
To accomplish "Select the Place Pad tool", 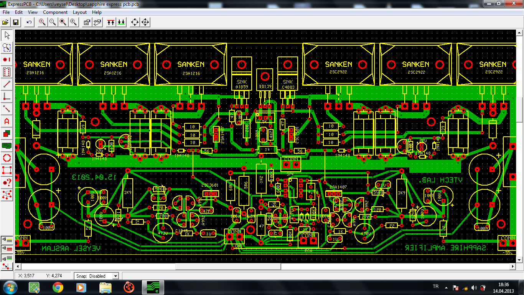I will [7, 60].
